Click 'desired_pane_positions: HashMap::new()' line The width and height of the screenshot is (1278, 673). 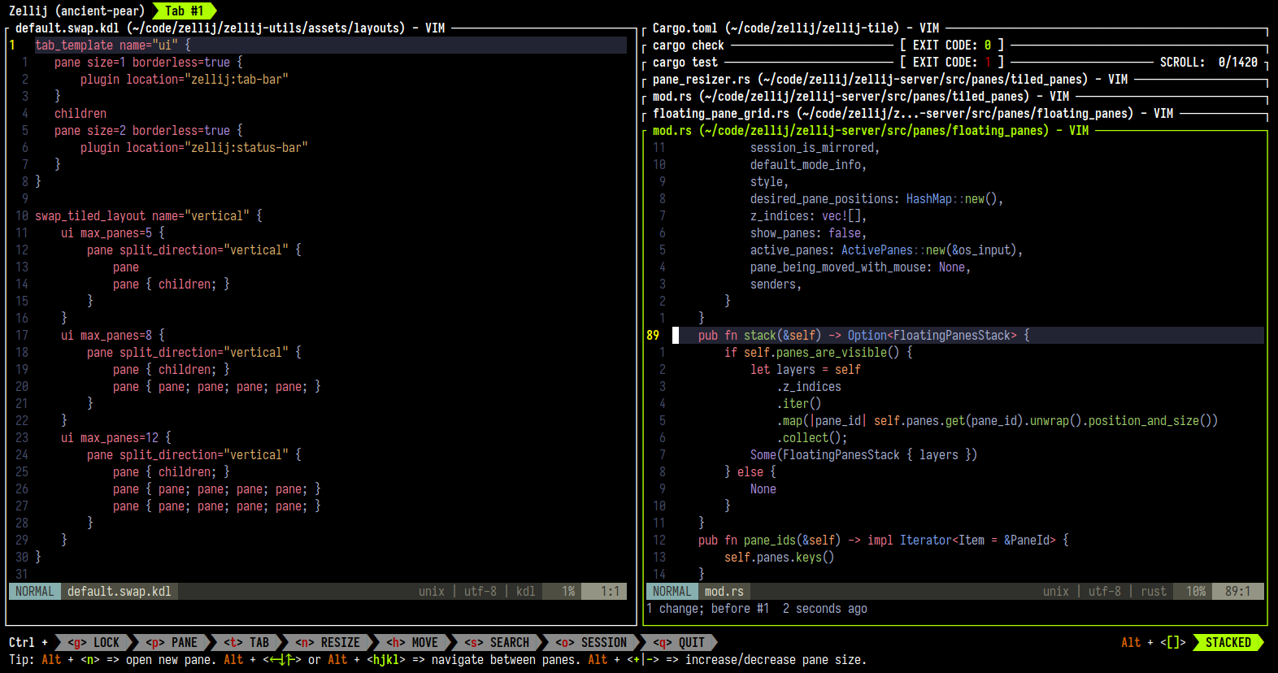877,198
